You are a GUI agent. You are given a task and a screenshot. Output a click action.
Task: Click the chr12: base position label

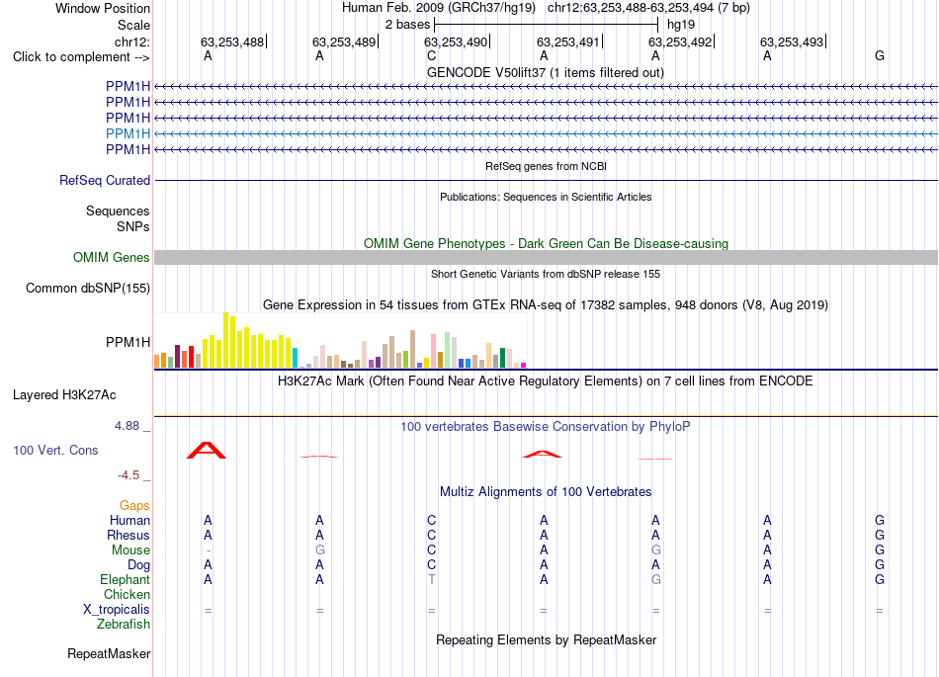[x=132, y=42]
